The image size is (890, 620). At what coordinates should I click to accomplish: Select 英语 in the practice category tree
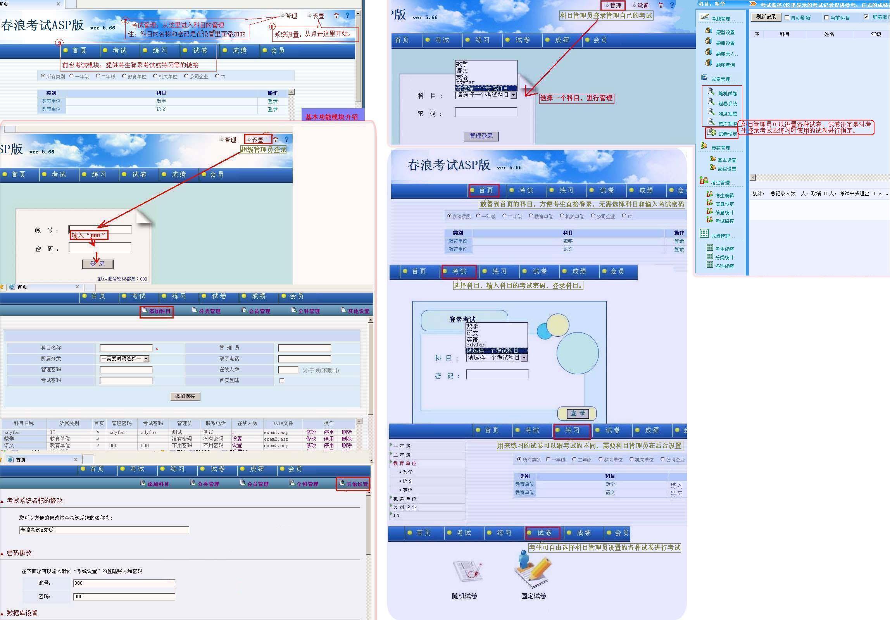407,490
